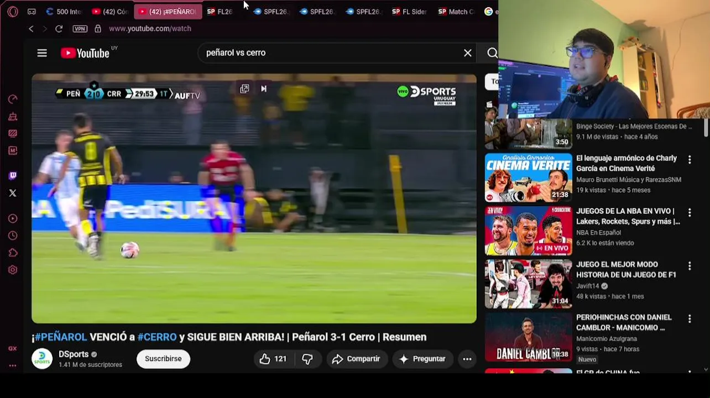710x398 pixels.
Task: Open 'El lenguaje armónico de Charly García' title
Action: (627, 163)
